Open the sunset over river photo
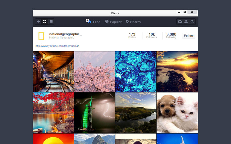Image resolution: width=231 pixels, height=144 pixels. (177, 72)
